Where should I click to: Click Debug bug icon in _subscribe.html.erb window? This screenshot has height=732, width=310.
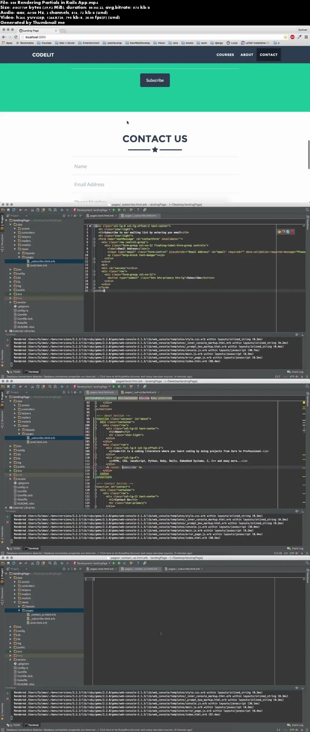coord(119,210)
